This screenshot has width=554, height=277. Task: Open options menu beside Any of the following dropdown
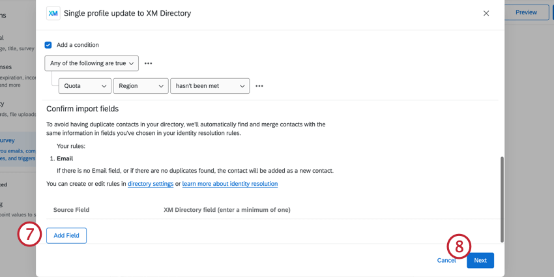[x=149, y=63]
